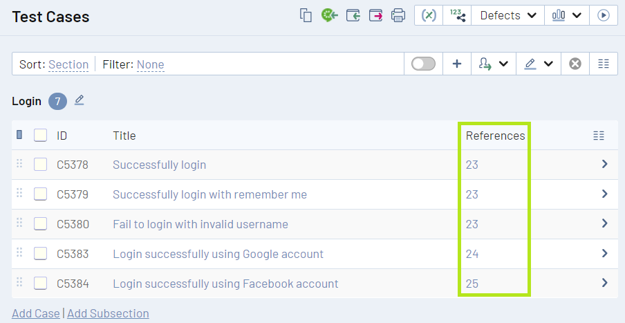Click the copy test cases icon
625x323 pixels.
point(306,15)
